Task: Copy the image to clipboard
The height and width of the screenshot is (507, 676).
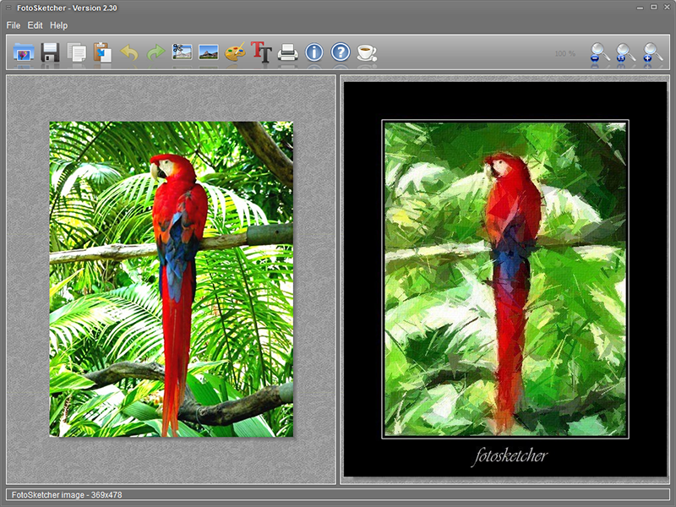Action: tap(76, 52)
